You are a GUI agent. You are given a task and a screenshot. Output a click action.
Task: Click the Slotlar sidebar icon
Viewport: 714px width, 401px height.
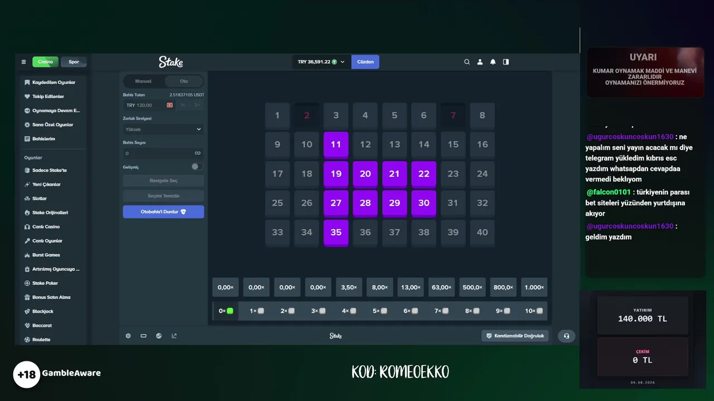click(27, 198)
